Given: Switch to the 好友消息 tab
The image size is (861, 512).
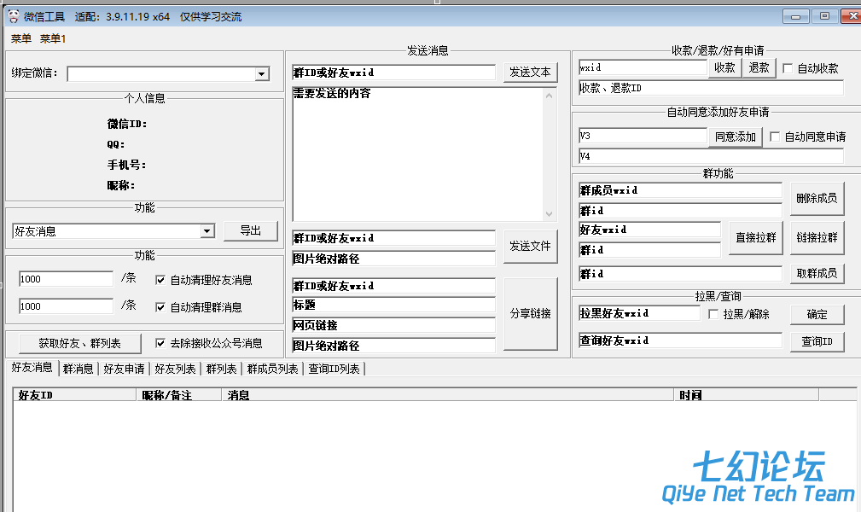Looking at the screenshot, I should (32, 368).
